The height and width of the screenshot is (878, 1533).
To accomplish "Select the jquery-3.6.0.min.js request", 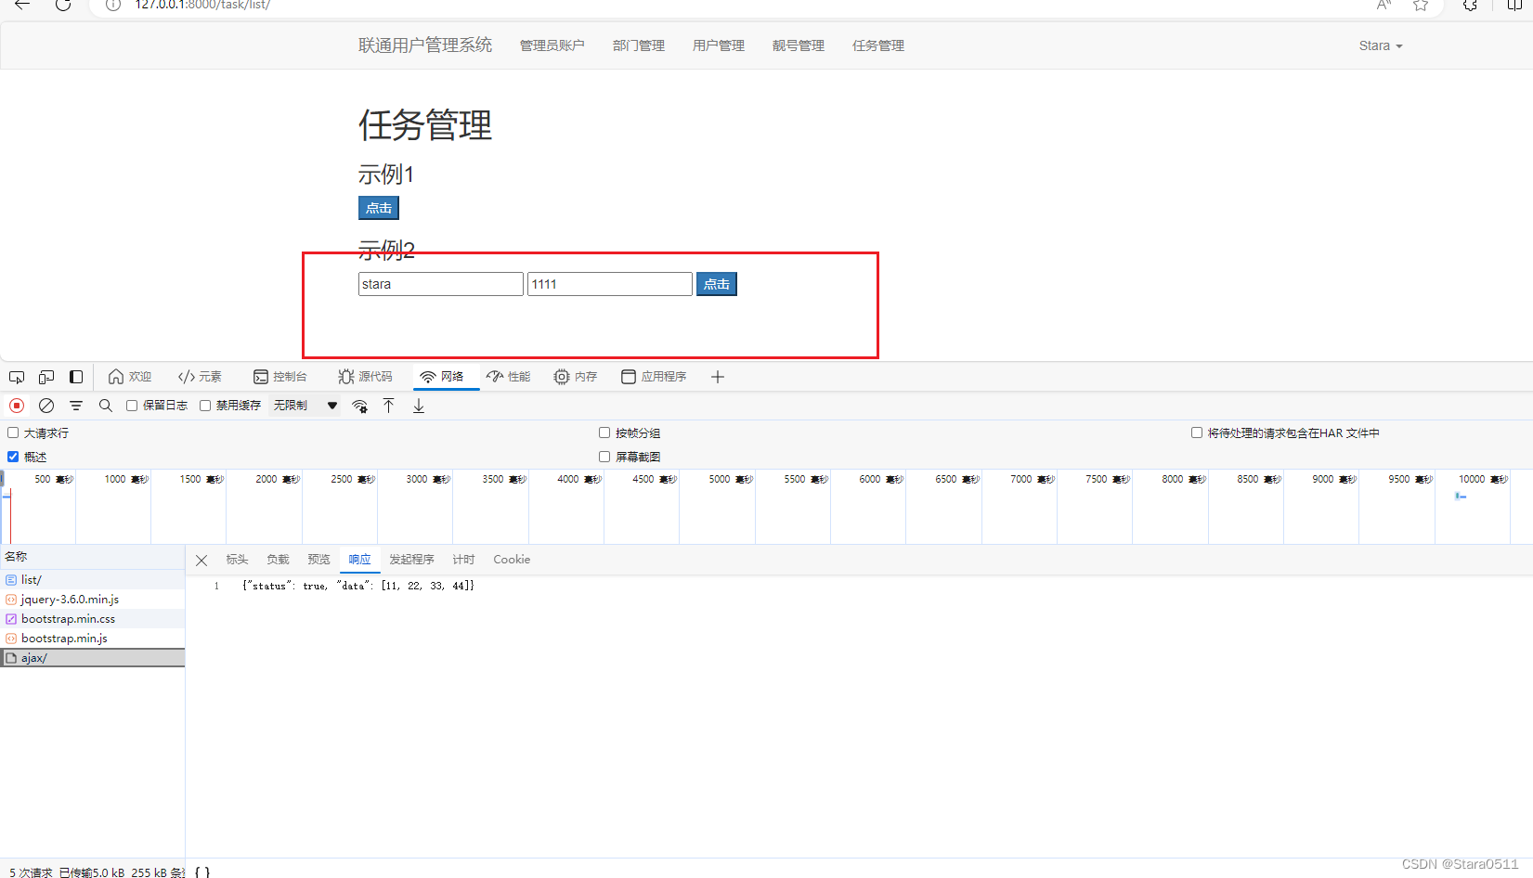I will click(93, 600).
